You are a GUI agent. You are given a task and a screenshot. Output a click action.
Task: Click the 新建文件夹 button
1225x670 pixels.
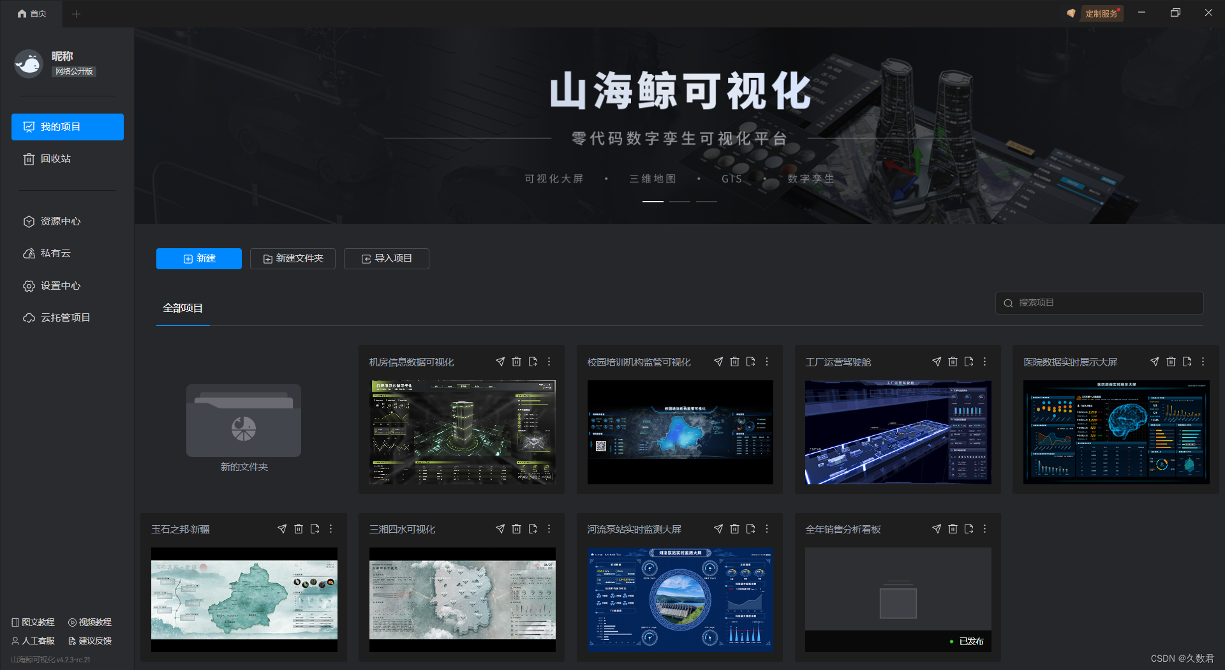pyautogui.click(x=293, y=258)
